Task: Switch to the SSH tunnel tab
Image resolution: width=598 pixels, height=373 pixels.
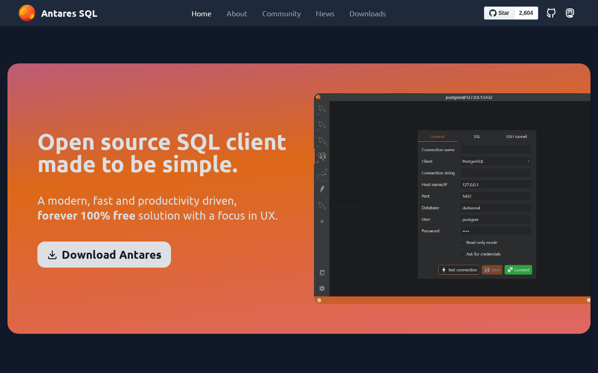Action: [x=516, y=137]
